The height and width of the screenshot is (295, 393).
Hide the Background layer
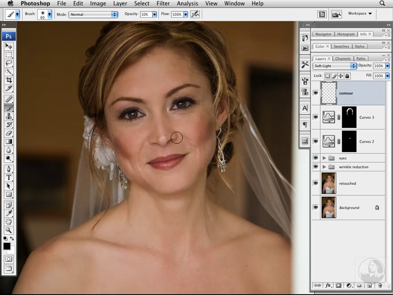316,207
